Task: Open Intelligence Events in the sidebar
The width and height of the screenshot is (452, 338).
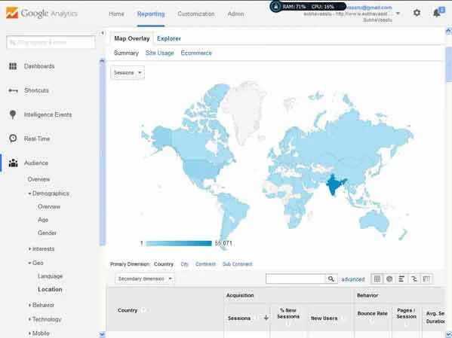Action: coord(48,114)
